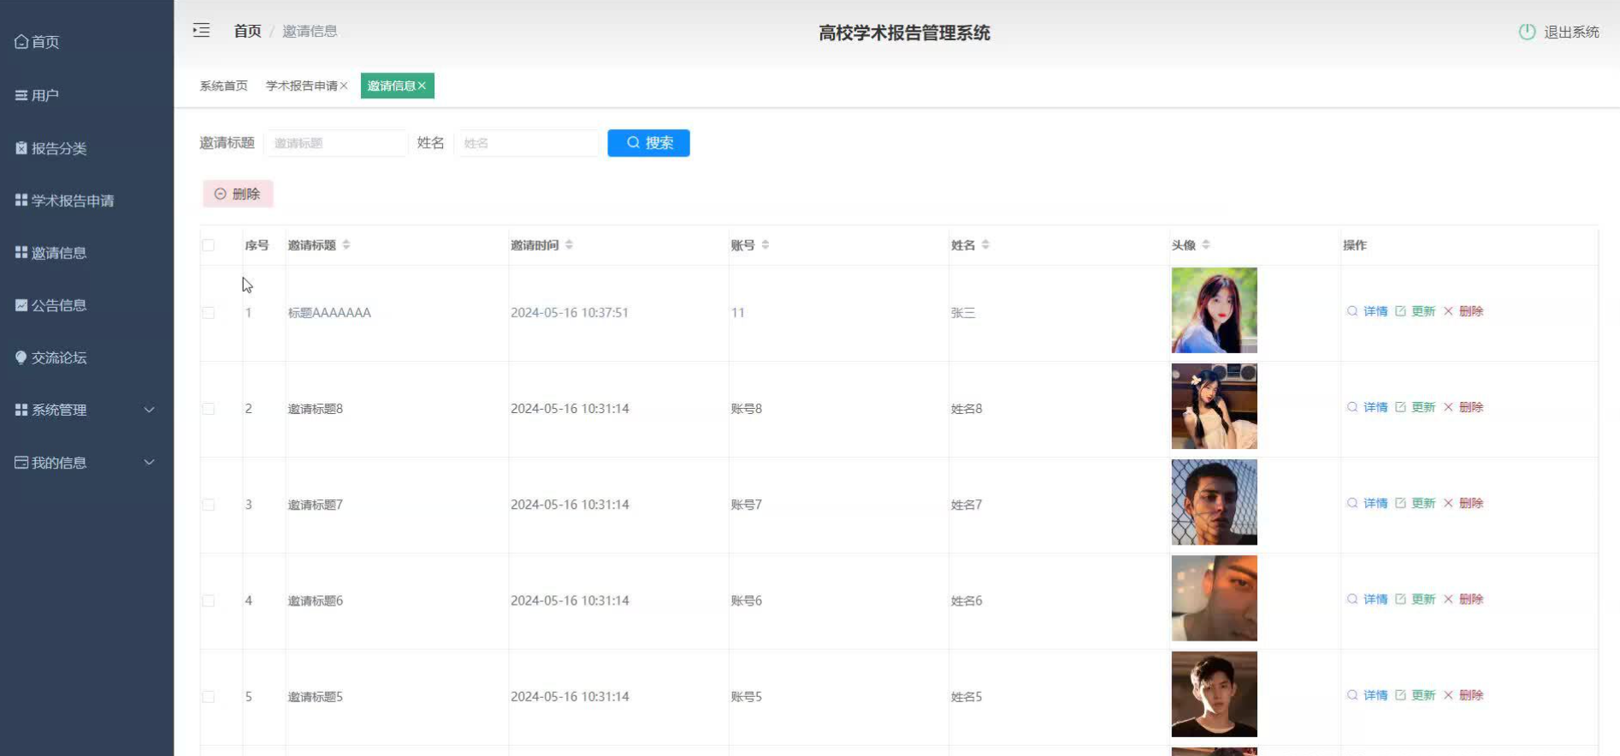Check the checkbox for row 邀请标题5
This screenshot has width=1620, height=756.
pyautogui.click(x=209, y=697)
